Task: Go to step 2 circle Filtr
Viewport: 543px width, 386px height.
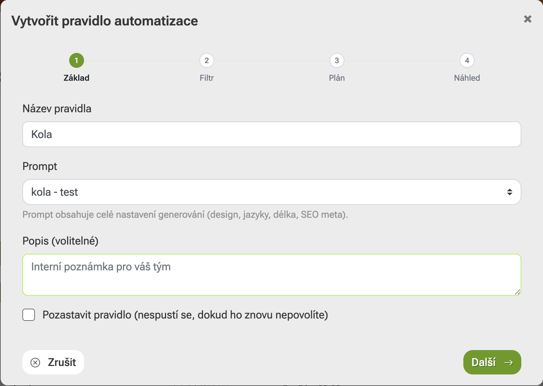Action: tap(207, 61)
